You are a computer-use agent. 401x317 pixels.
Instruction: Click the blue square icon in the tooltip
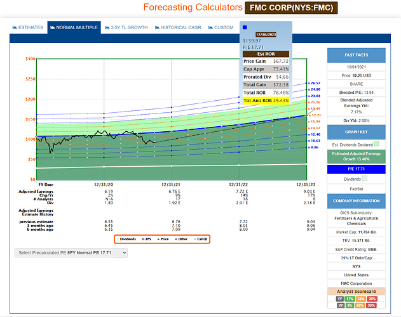tap(245, 27)
